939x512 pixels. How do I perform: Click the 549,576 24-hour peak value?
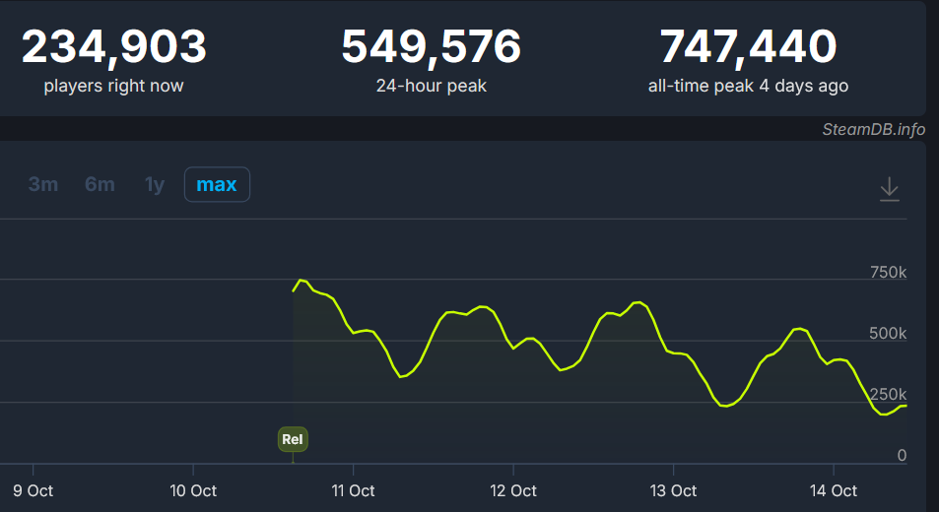pyautogui.click(x=432, y=46)
